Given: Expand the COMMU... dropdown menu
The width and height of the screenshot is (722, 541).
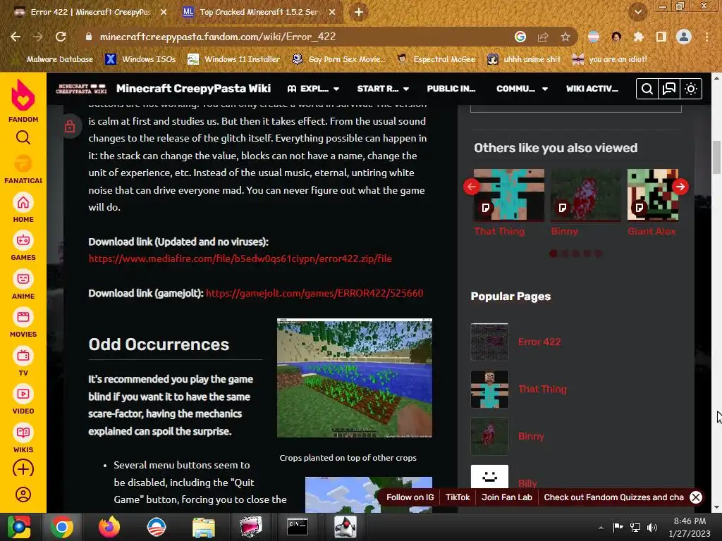Looking at the screenshot, I should [x=522, y=89].
